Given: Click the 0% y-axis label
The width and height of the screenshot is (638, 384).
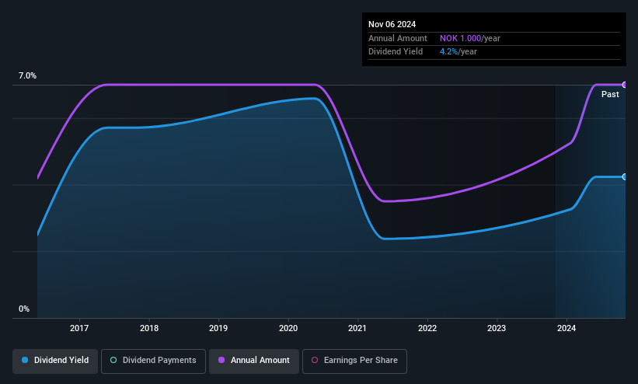Looking at the screenshot, I should tap(24, 309).
